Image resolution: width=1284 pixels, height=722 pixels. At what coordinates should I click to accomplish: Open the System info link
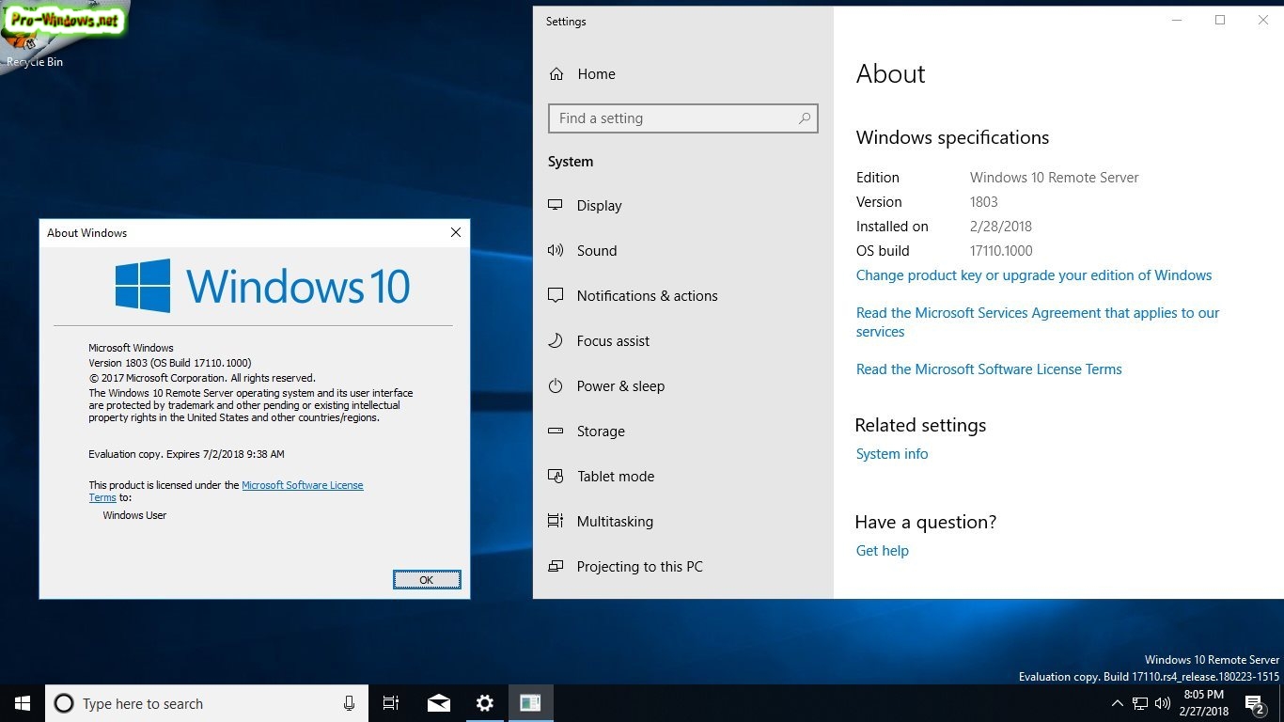coord(892,454)
